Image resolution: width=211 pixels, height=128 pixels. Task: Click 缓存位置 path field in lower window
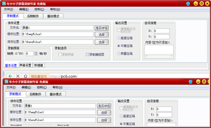coord(60,112)
